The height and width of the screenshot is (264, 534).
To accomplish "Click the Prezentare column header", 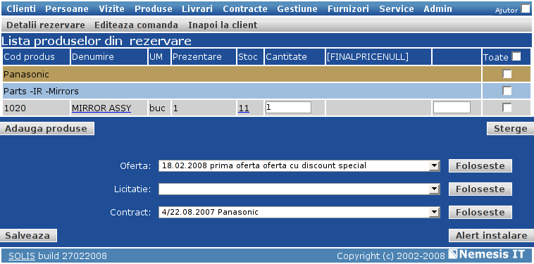I will (x=204, y=56).
